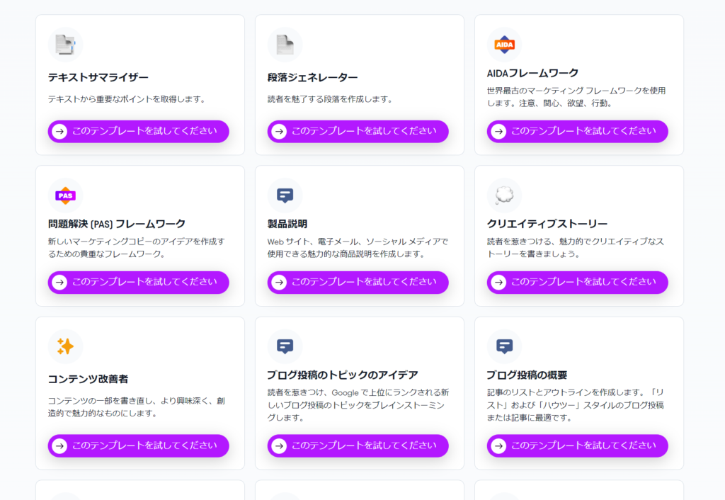
Task: Click the 段落ジェネレーター page icon
Action: (x=285, y=45)
